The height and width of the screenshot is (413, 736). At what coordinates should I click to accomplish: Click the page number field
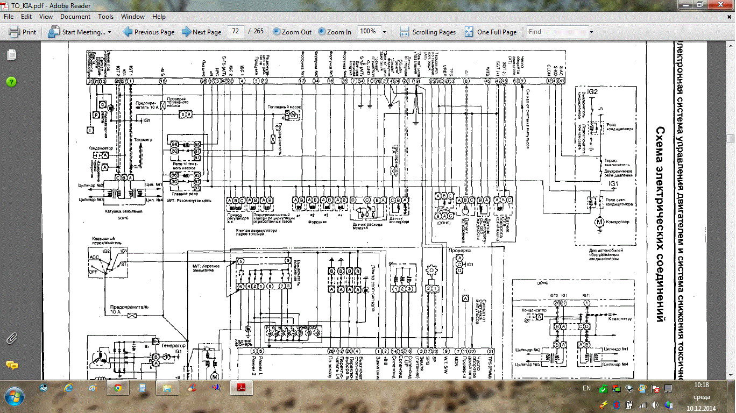235,32
